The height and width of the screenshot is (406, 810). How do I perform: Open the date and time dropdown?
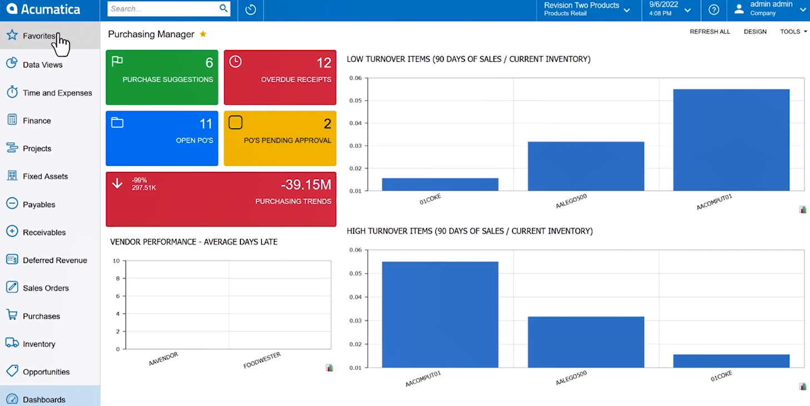pos(687,9)
